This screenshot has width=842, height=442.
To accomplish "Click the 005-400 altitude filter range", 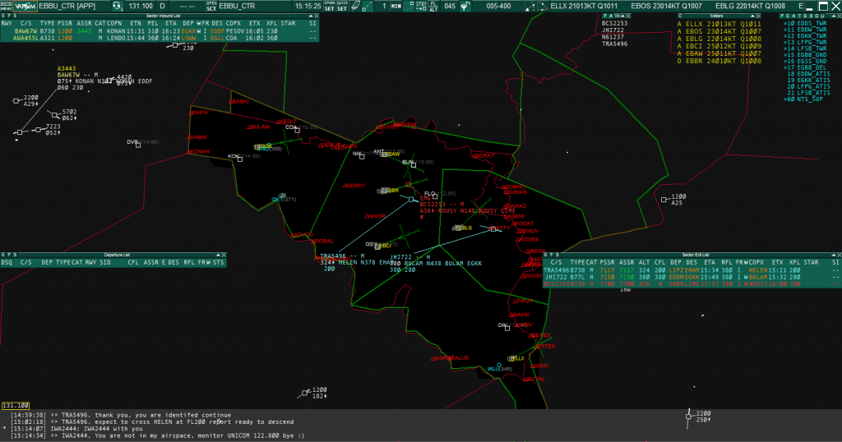I will coord(499,6).
